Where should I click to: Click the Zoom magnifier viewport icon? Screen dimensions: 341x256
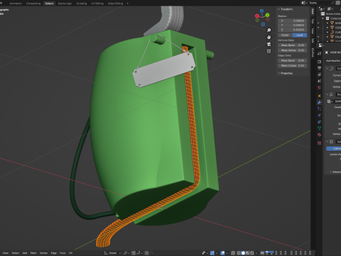[269, 30]
